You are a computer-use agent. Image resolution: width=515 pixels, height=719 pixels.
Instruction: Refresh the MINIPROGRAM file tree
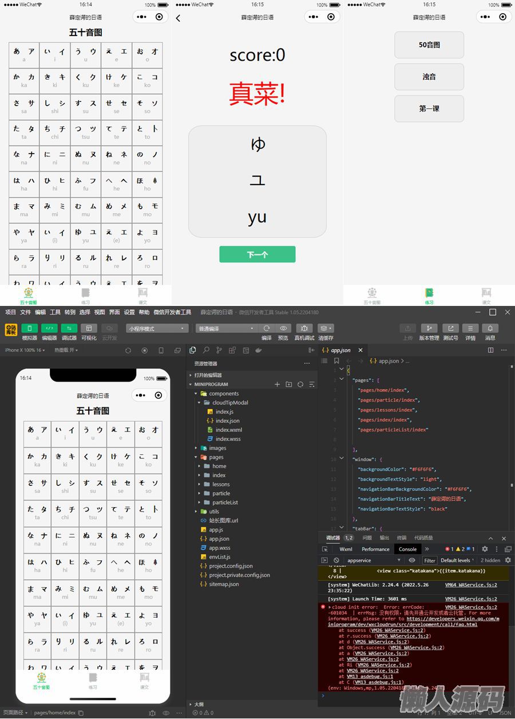(300, 384)
